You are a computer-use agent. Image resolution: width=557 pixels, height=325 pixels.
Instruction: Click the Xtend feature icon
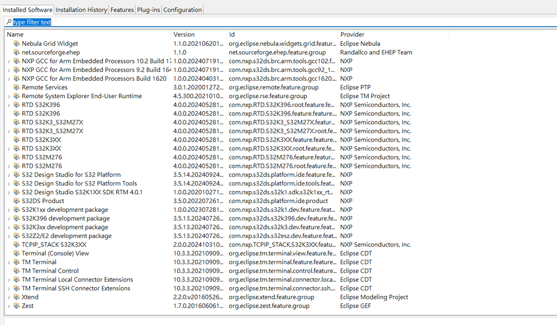click(17, 297)
